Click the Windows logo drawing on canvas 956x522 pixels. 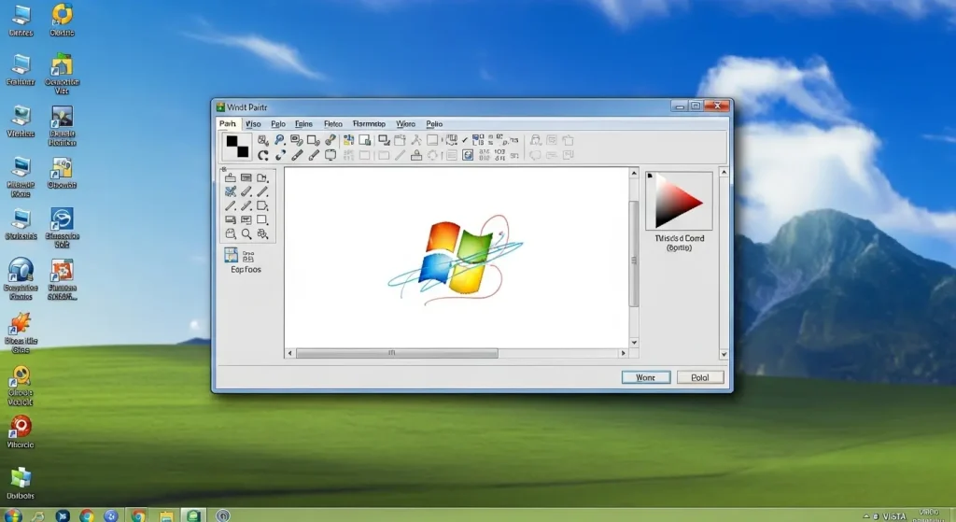456,260
